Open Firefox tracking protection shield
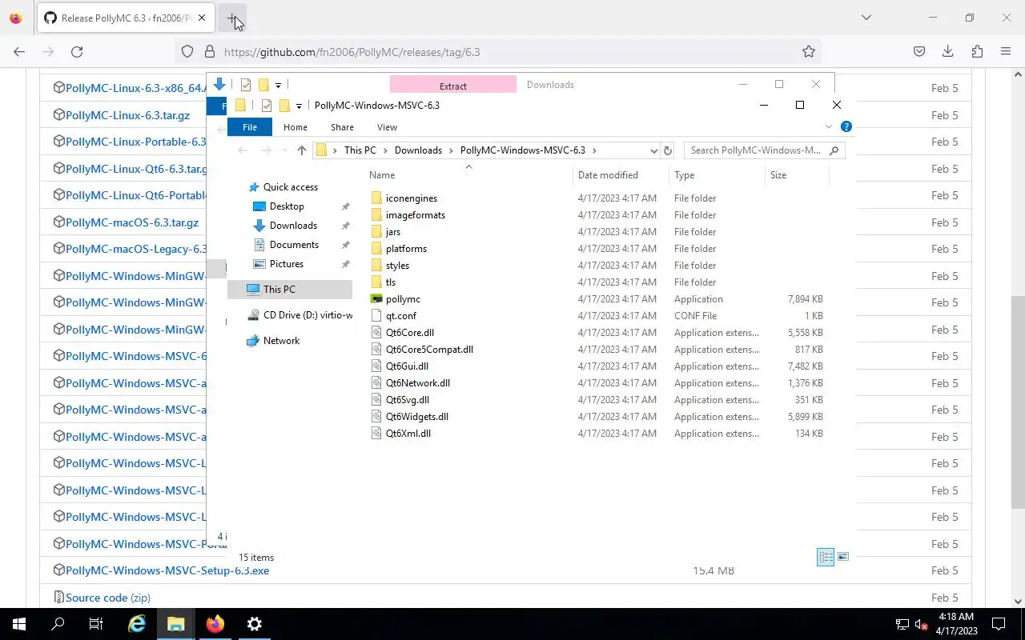The height and width of the screenshot is (640, 1025). tap(187, 52)
